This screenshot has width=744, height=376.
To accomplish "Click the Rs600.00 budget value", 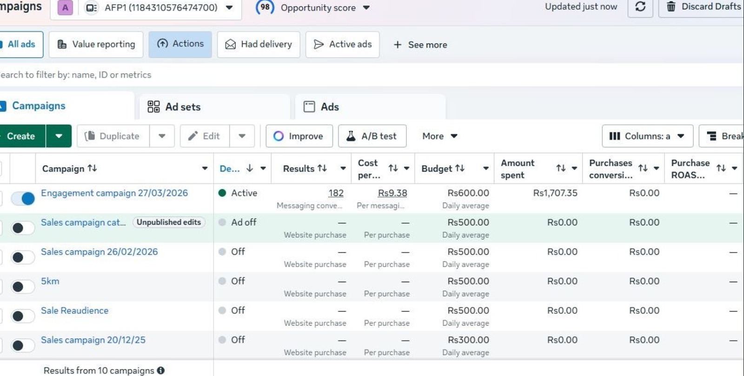I will (468, 193).
